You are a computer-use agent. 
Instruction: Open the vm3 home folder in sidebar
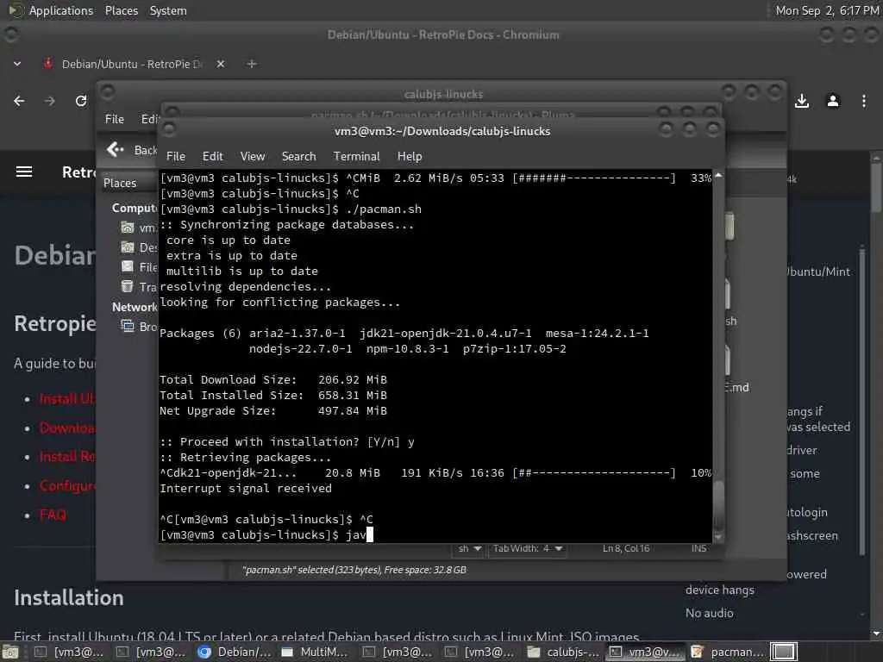(139, 228)
